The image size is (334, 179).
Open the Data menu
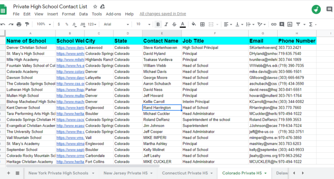pyautogui.click(x=83, y=14)
